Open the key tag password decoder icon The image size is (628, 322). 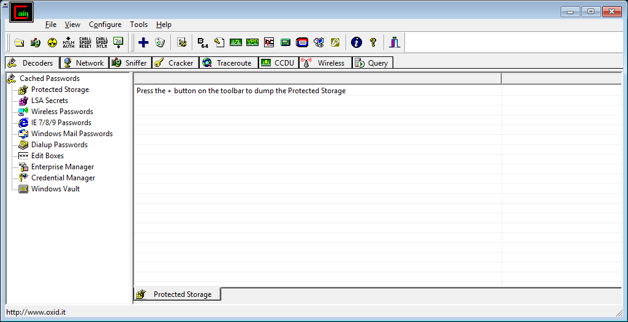pyautogui.click(x=219, y=42)
